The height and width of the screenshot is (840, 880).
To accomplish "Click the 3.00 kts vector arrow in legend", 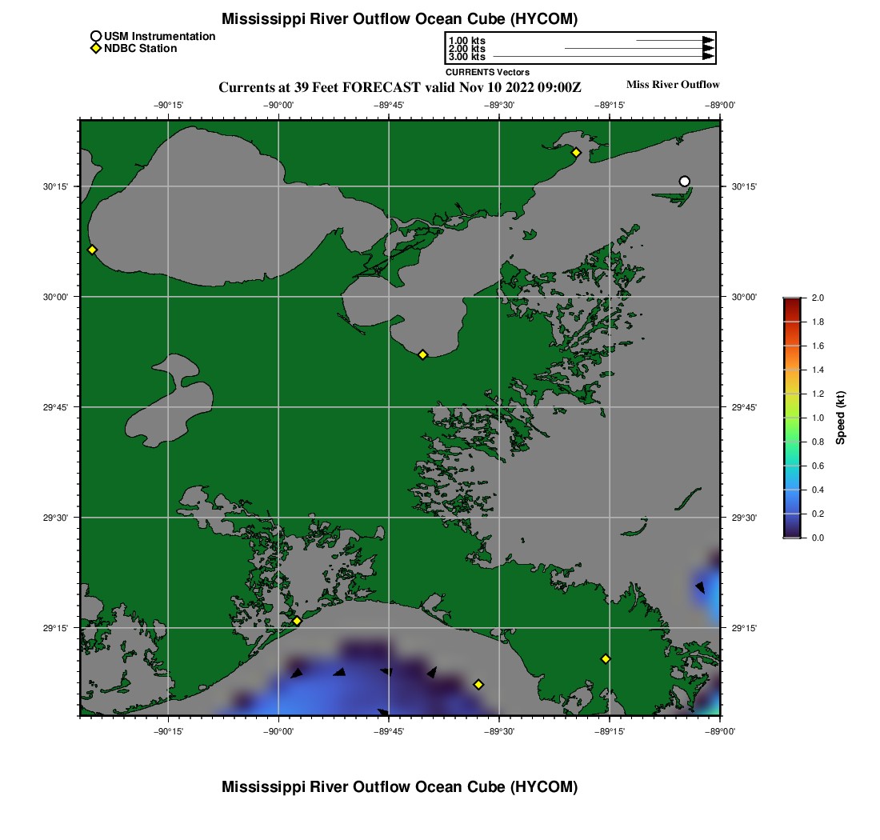I will tap(604, 57).
